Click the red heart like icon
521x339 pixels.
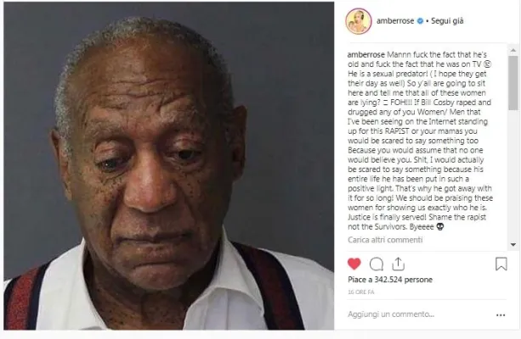coord(354,264)
